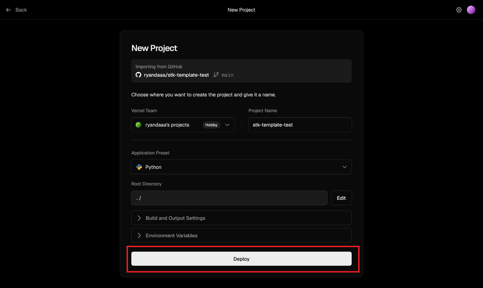The width and height of the screenshot is (483, 288).
Task: Expand Build and Output Settings
Action: click(241, 218)
